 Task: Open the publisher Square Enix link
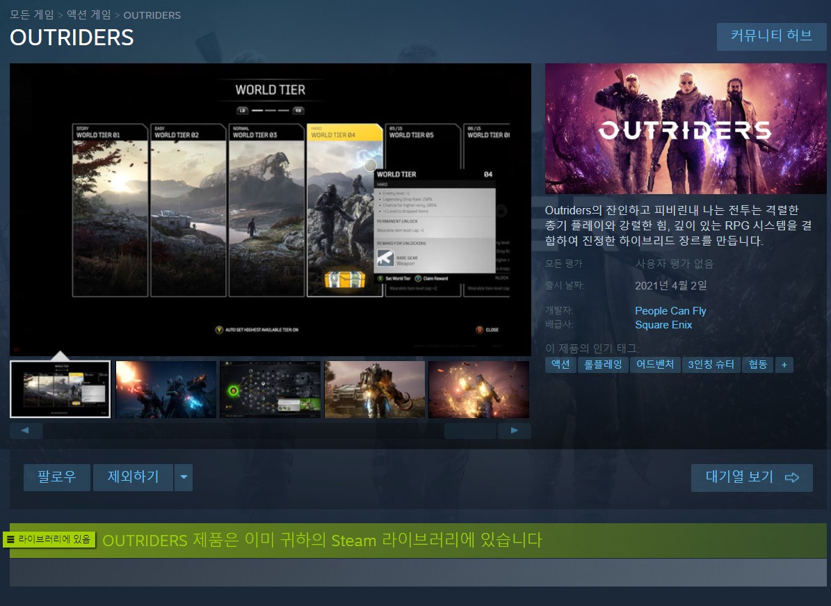point(663,324)
